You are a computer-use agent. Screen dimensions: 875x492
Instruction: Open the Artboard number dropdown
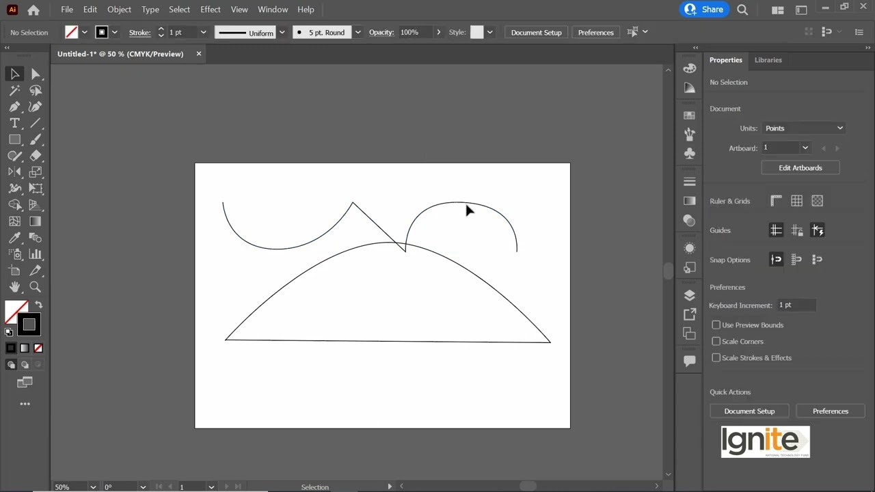point(805,148)
